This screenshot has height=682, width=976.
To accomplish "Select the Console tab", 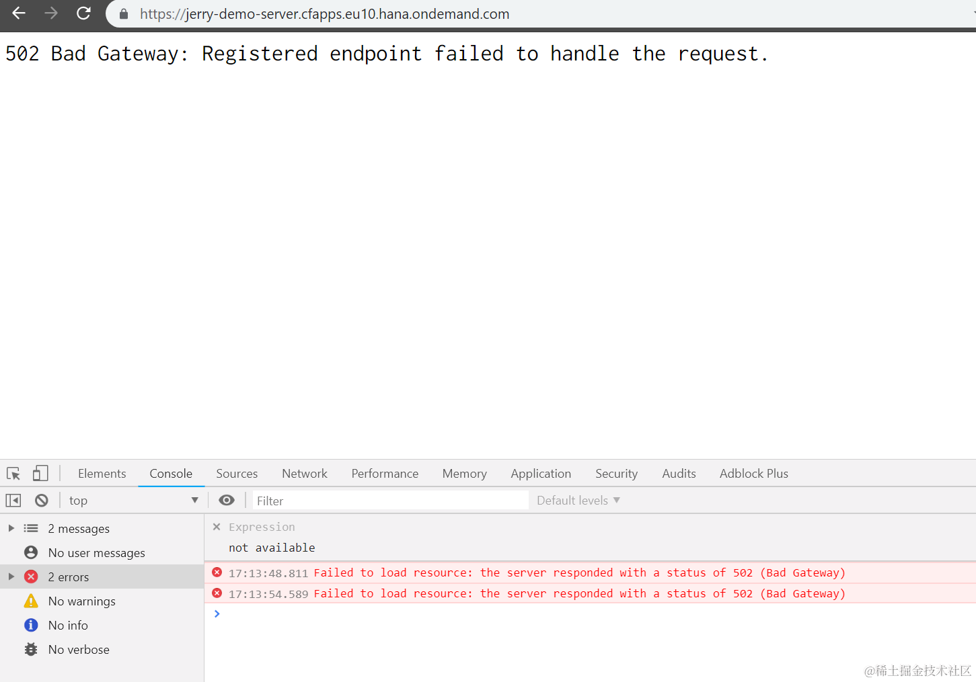I will [171, 474].
